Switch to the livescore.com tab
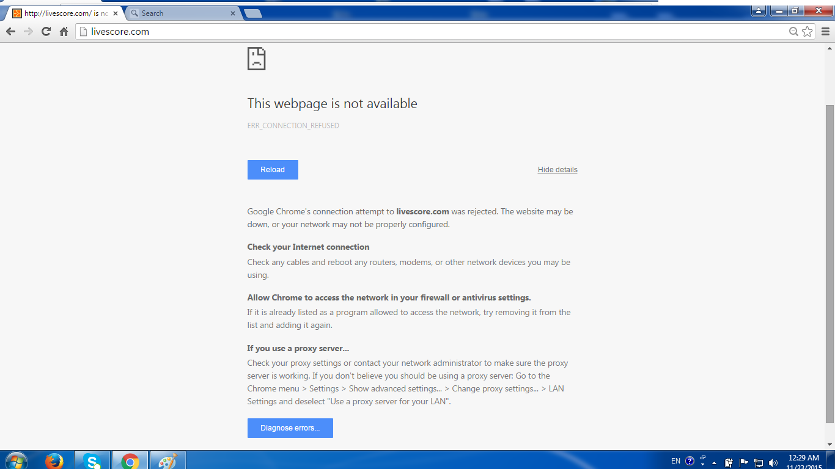This screenshot has height=469, width=835. click(x=65, y=13)
